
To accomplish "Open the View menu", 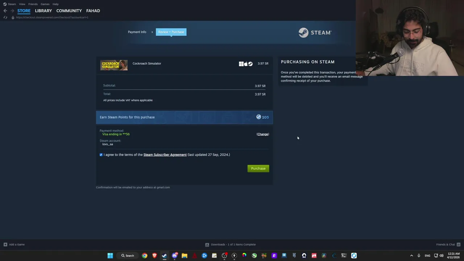I will [x=22, y=4].
